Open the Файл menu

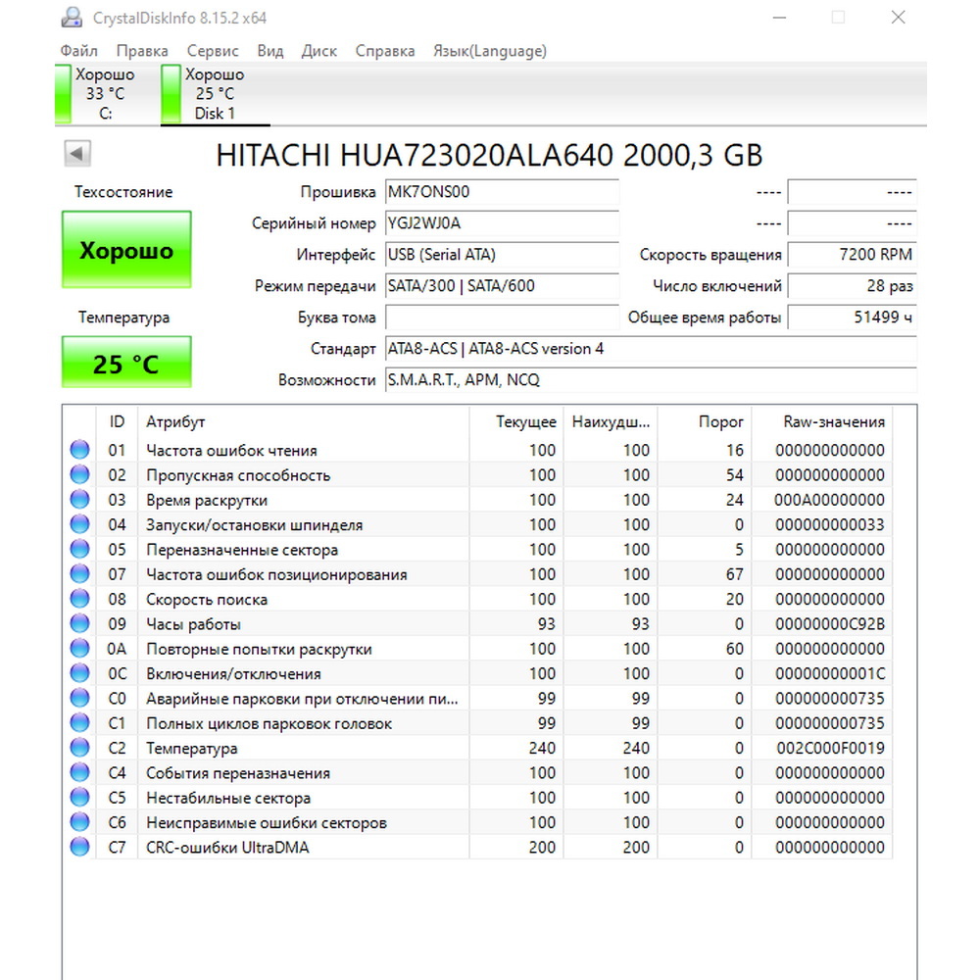(78, 51)
